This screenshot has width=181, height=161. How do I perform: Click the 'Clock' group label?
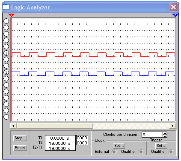100,141
